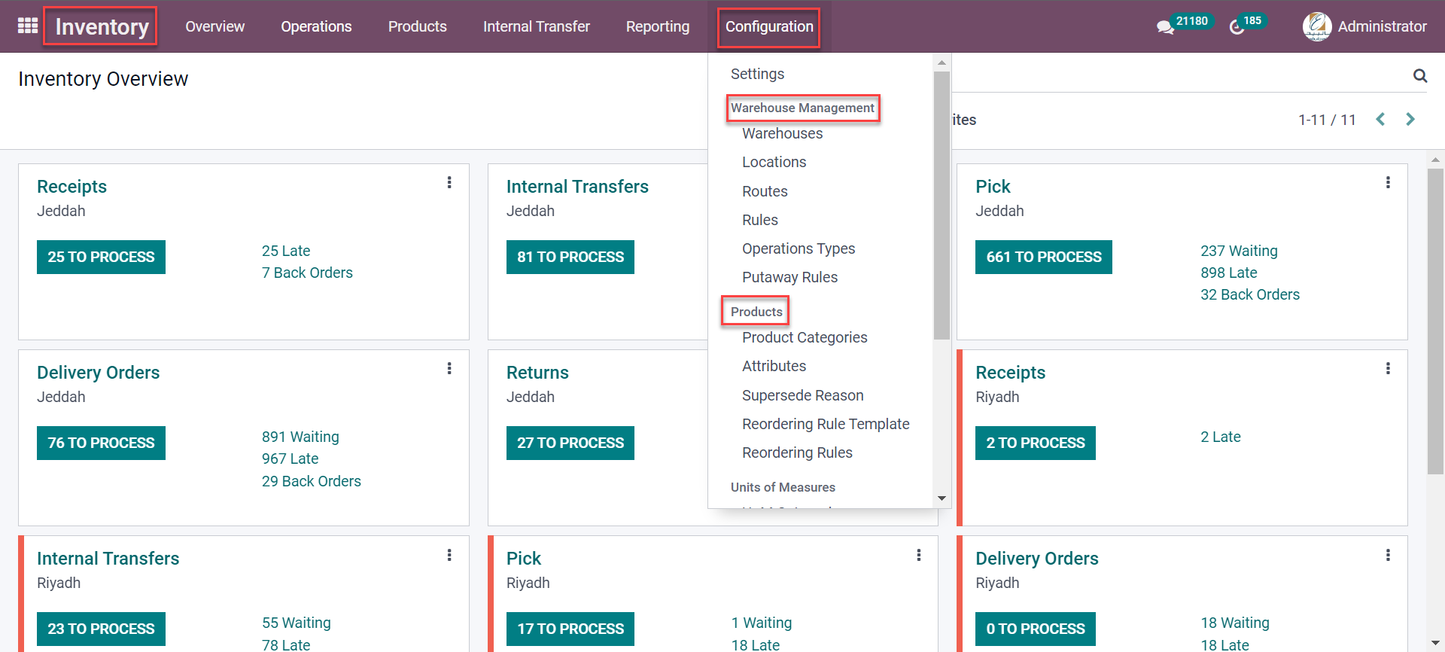Open the 2 Late link

pyautogui.click(x=1221, y=437)
